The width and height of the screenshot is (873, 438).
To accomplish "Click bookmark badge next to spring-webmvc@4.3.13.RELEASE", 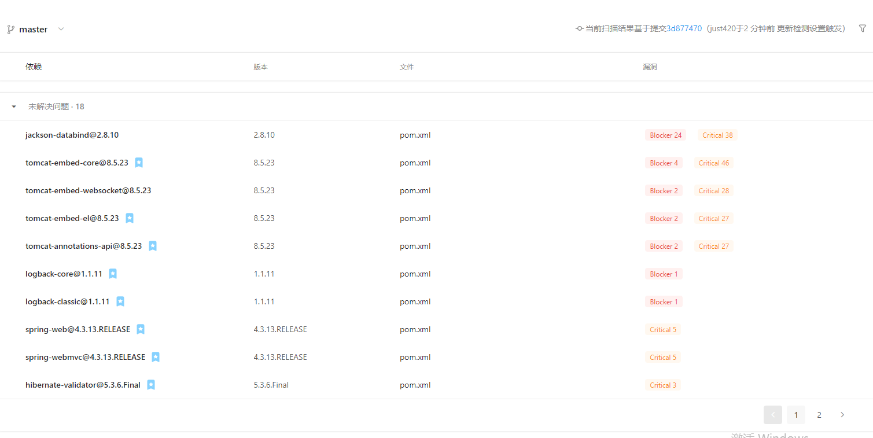I will (x=156, y=357).
